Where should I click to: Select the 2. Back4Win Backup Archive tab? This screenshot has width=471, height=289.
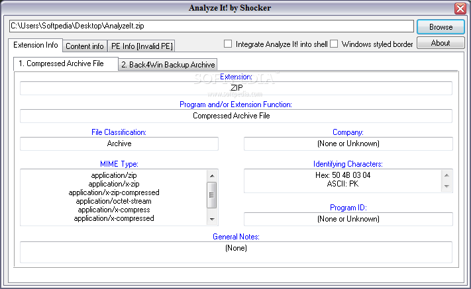[168, 65]
